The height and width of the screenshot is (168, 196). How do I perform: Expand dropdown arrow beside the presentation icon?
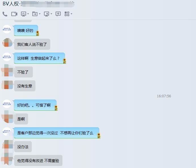pos(28,14)
